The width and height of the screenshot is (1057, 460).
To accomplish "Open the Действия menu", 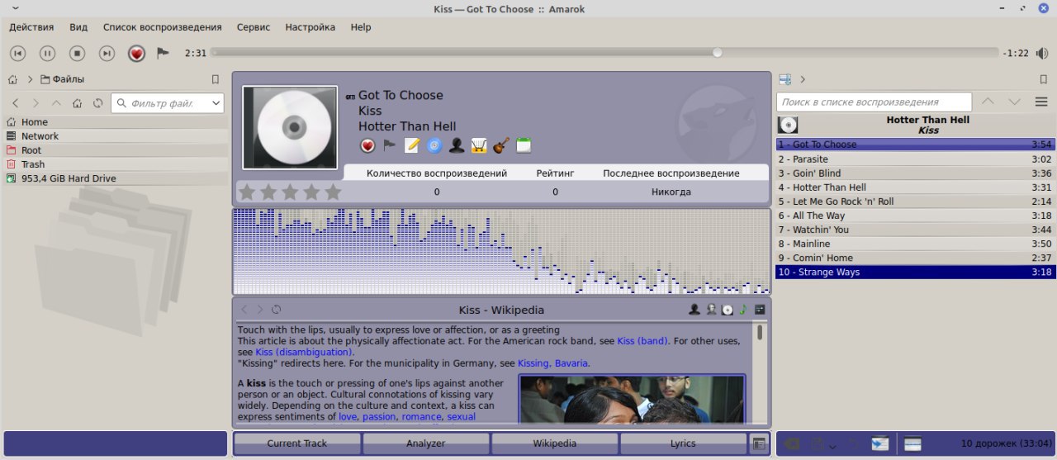I will (31, 26).
